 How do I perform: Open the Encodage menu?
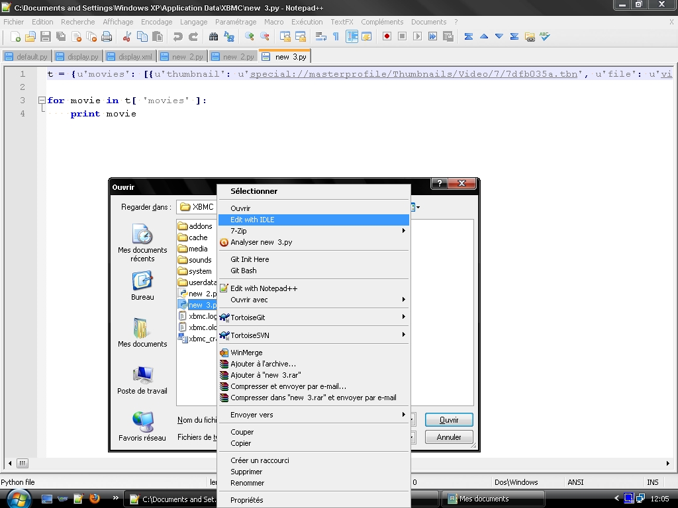coord(156,22)
